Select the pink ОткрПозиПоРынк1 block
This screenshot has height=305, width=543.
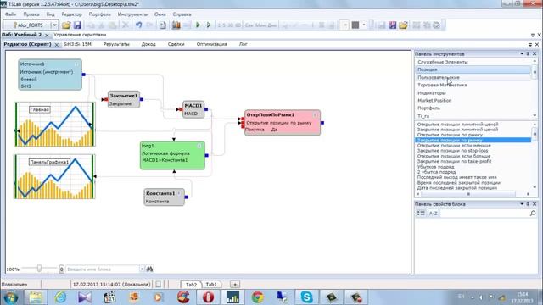(283, 122)
